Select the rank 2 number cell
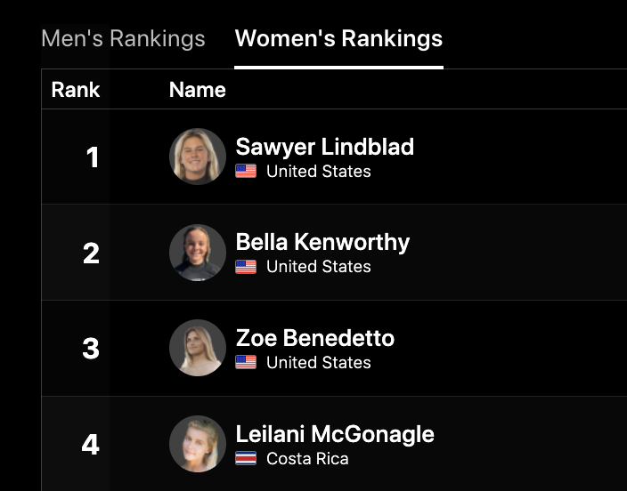This screenshot has width=627, height=491. (x=91, y=254)
